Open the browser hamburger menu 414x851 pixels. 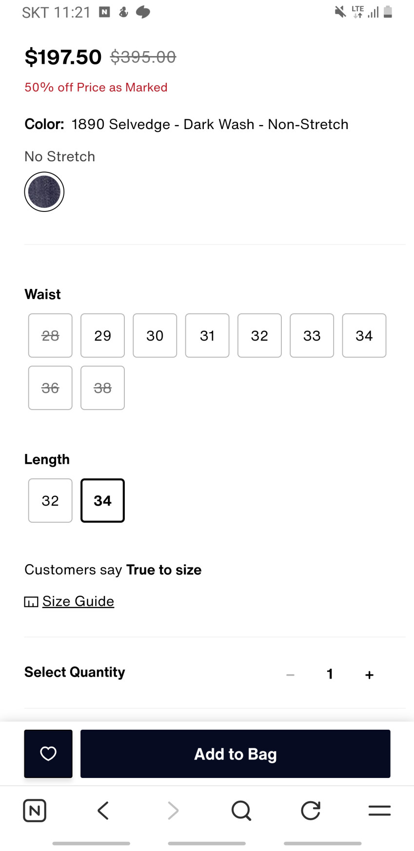coord(379,811)
